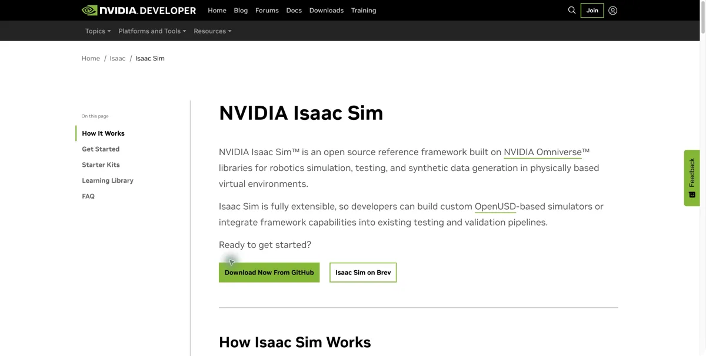The height and width of the screenshot is (356, 706).
Task: Click the Home breadcrumb link
Action: pos(91,58)
